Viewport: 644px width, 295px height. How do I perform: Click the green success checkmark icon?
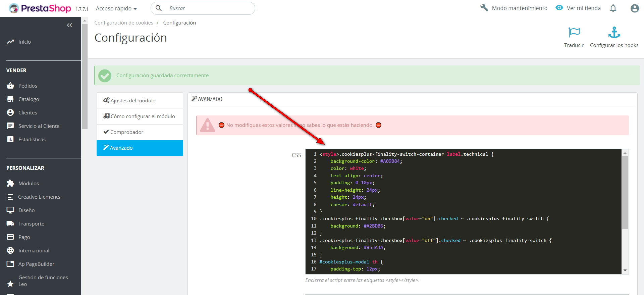105,76
